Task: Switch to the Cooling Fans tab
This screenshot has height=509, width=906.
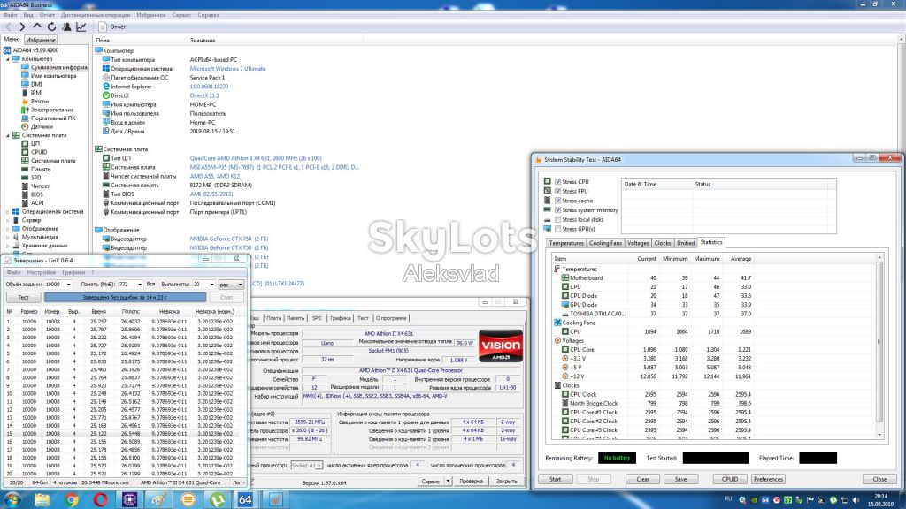Action: 605,243
